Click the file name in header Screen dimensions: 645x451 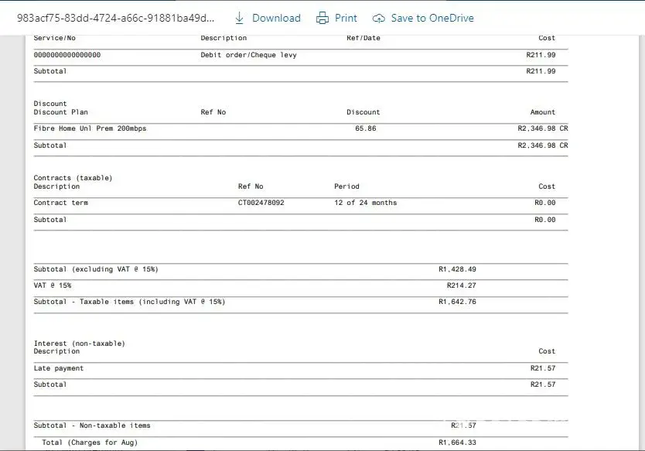pos(116,18)
